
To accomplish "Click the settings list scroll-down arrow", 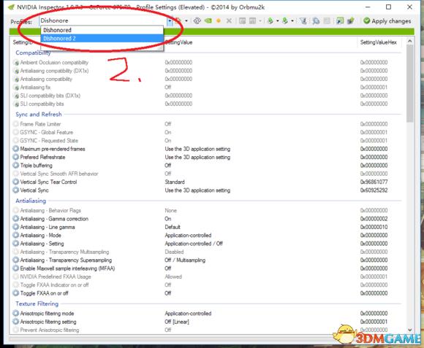I will click(409, 330).
